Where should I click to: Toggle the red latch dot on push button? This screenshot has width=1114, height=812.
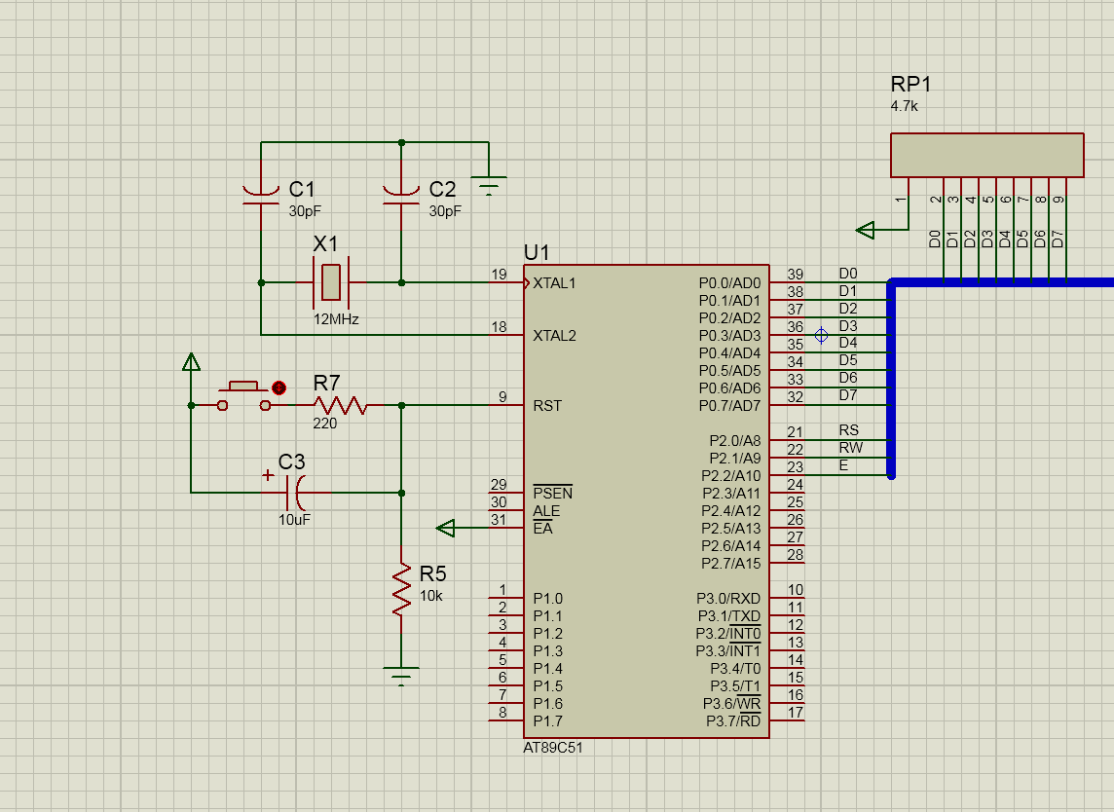[279, 388]
